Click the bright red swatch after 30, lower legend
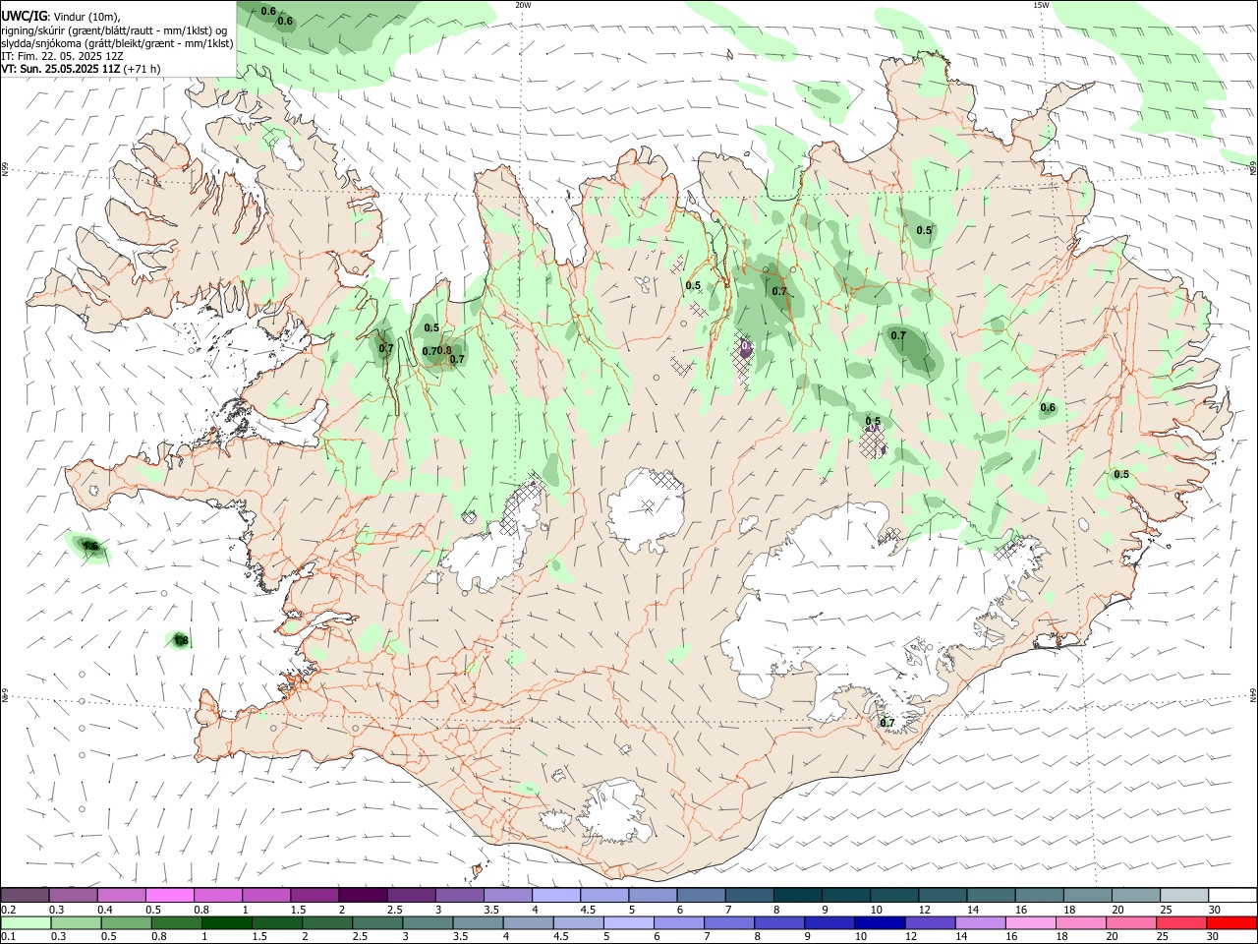This screenshot has width=1258, height=944. pyautogui.click(x=1232, y=923)
